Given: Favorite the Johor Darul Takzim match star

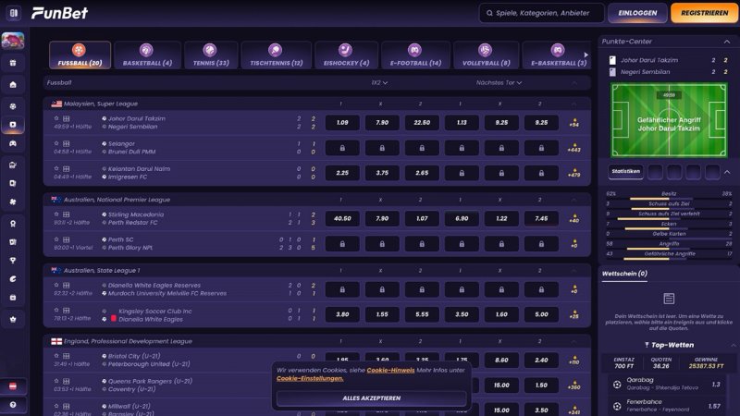Looking at the screenshot, I should (x=56, y=118).
